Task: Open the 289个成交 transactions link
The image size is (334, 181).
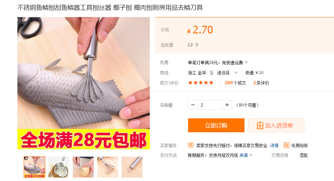Action: (x=235, y=83)
